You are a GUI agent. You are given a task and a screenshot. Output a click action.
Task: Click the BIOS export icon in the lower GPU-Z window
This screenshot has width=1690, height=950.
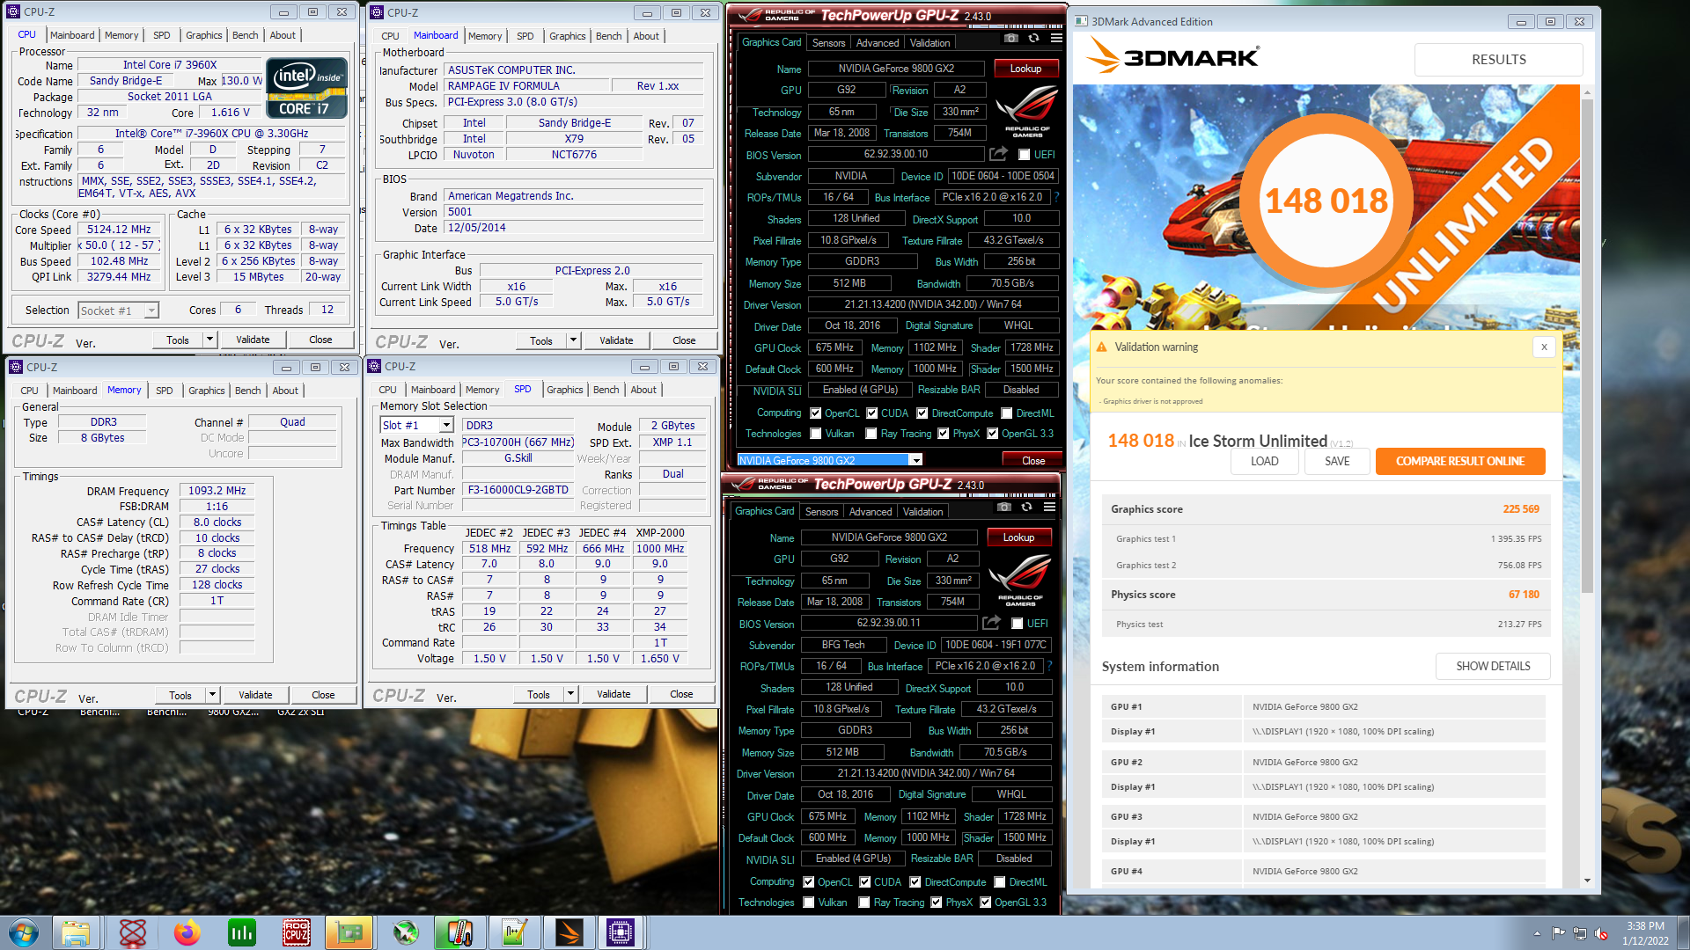pyautogui.click(x=991, y=623)
